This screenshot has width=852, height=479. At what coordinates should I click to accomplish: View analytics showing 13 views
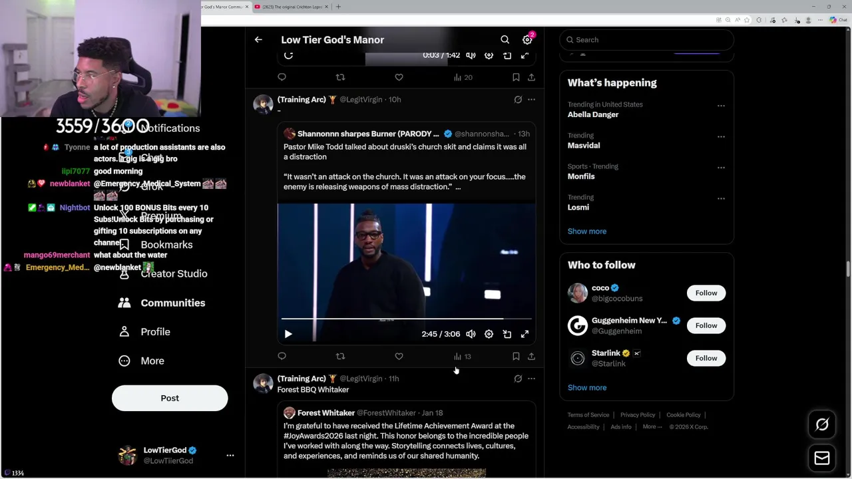click(x=462, y=357)
